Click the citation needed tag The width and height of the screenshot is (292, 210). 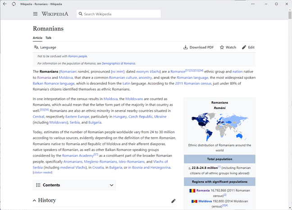tap(42, 173)
